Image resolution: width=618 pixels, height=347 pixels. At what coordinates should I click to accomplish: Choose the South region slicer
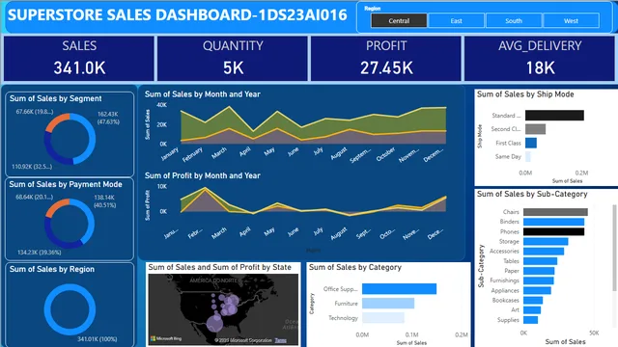[514, 21]
